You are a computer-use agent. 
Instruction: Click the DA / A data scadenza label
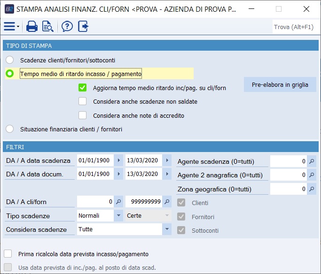click(38, 160)
